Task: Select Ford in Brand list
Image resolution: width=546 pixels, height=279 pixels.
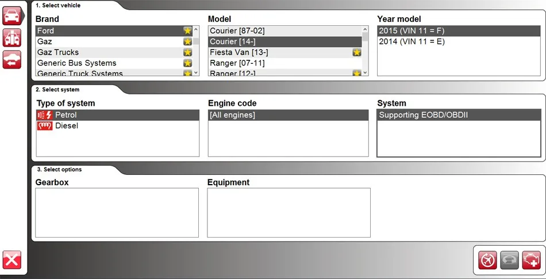Action: (x=114, y=30)
